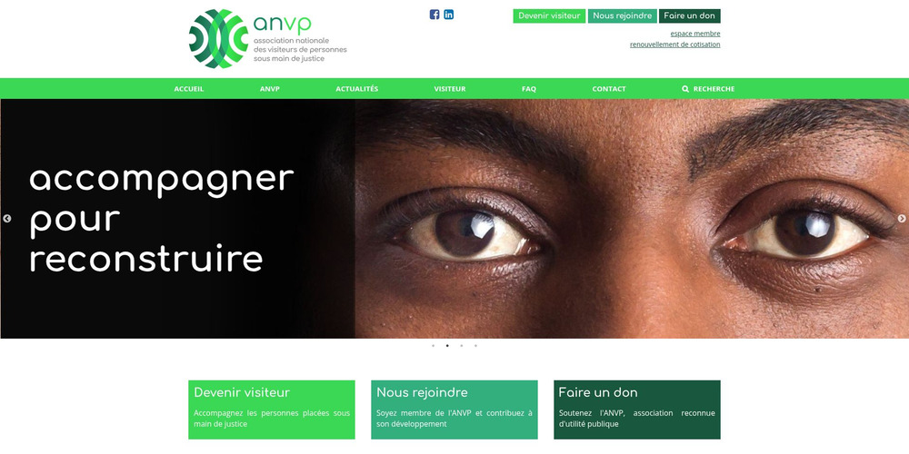The height and width of the screenshot is (454, 909).
Task: Open the Contact menu item
Action: (609, 89)
